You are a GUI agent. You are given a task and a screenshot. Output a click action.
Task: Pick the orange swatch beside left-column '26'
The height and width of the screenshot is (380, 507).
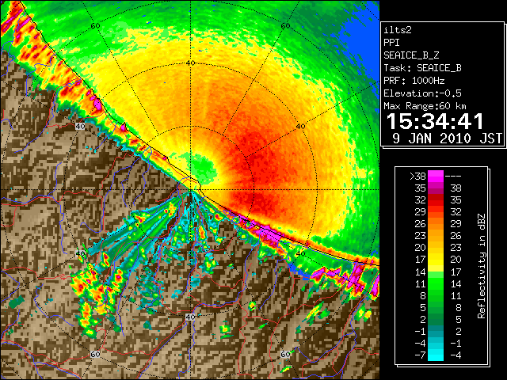pyautogui.click(x=436, y=224)
